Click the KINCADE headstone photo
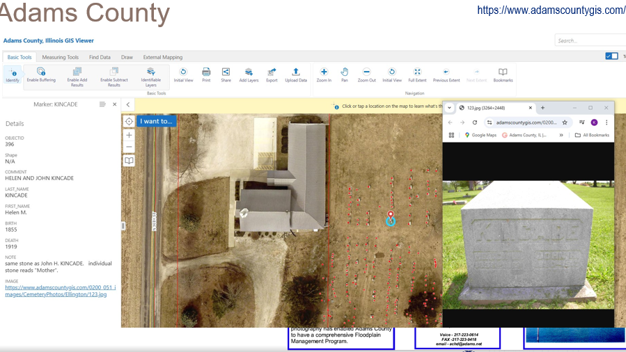This screenshot has height=352, width=626. pyautogui.click(x=529, y=245)
